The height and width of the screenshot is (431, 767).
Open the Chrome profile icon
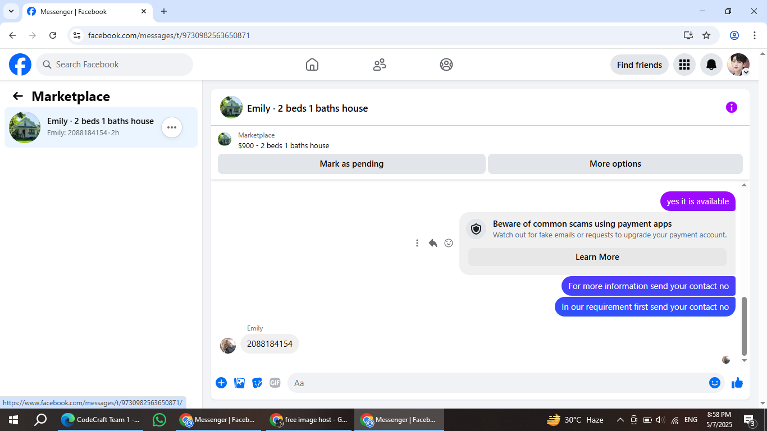coord(734,35)
